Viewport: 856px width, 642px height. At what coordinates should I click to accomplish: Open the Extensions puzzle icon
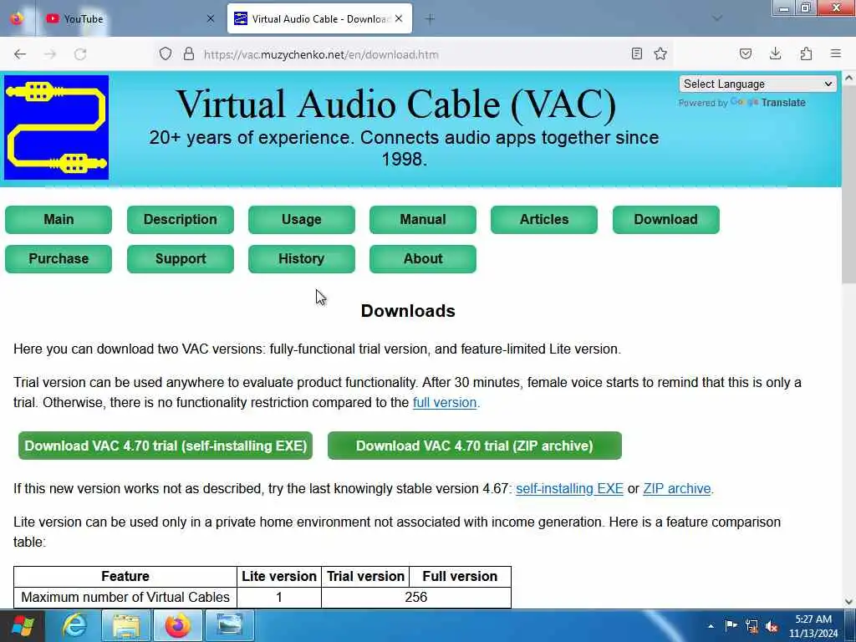807,53
